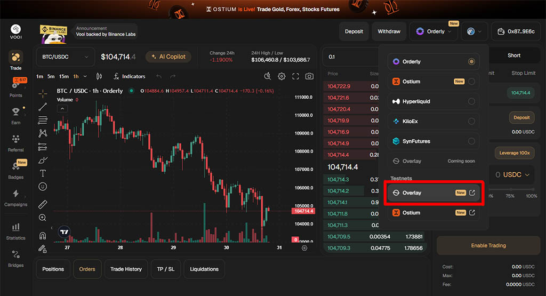Click the Leverage 100x button

pyautogui.click(x=515, y=153)
